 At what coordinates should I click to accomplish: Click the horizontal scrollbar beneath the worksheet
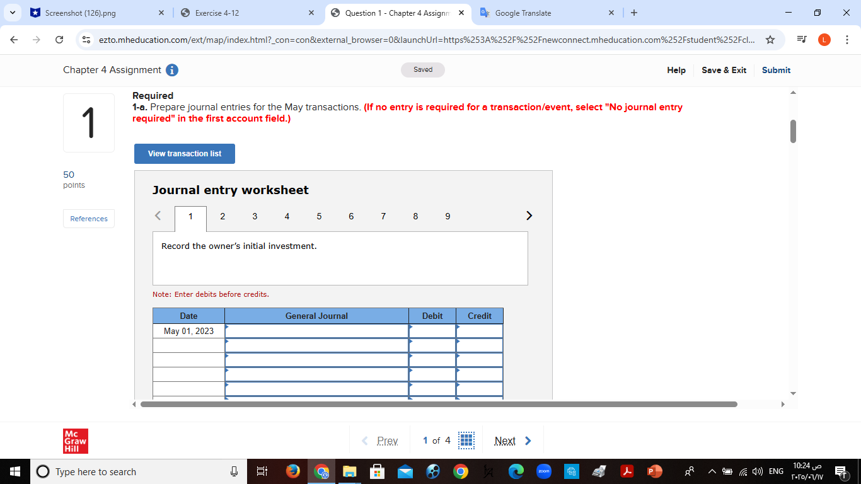439,404
